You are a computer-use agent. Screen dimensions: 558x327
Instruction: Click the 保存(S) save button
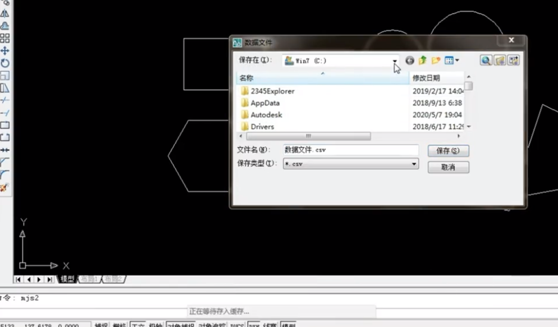click(x=448, y=151)
